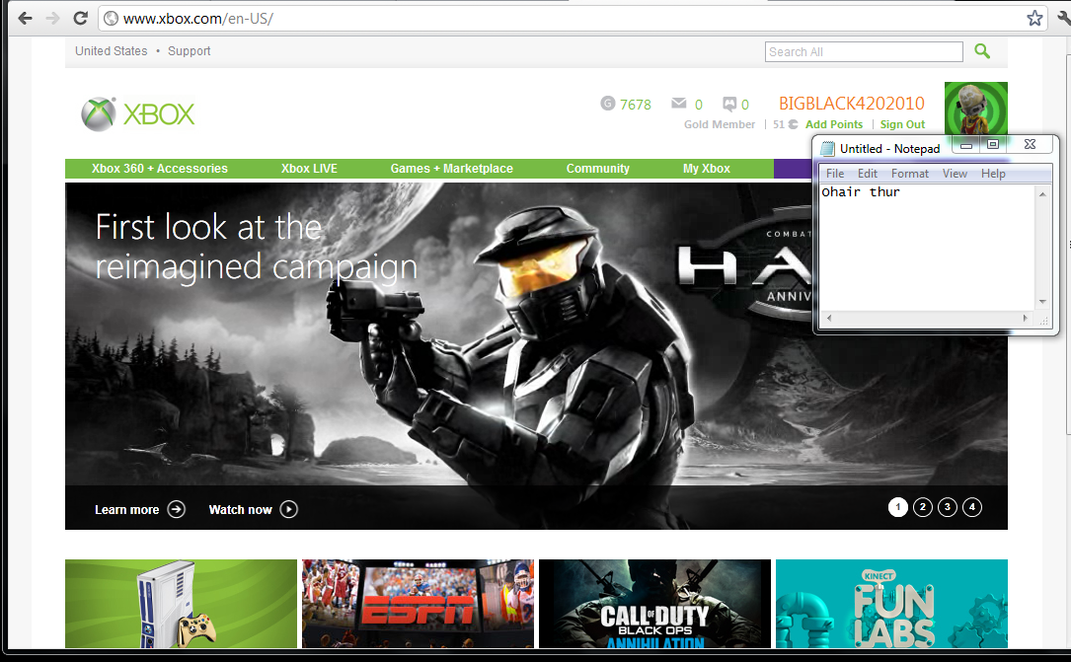Click the Learn more arrow icon
The height and width of the screenshot is (662, 1071).
177,509
